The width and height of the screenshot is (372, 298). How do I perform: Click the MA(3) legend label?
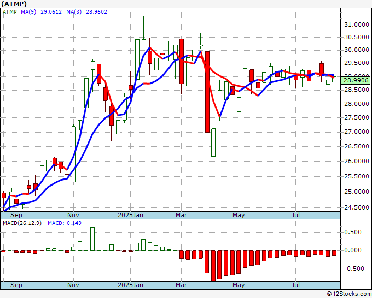point(74,12)
